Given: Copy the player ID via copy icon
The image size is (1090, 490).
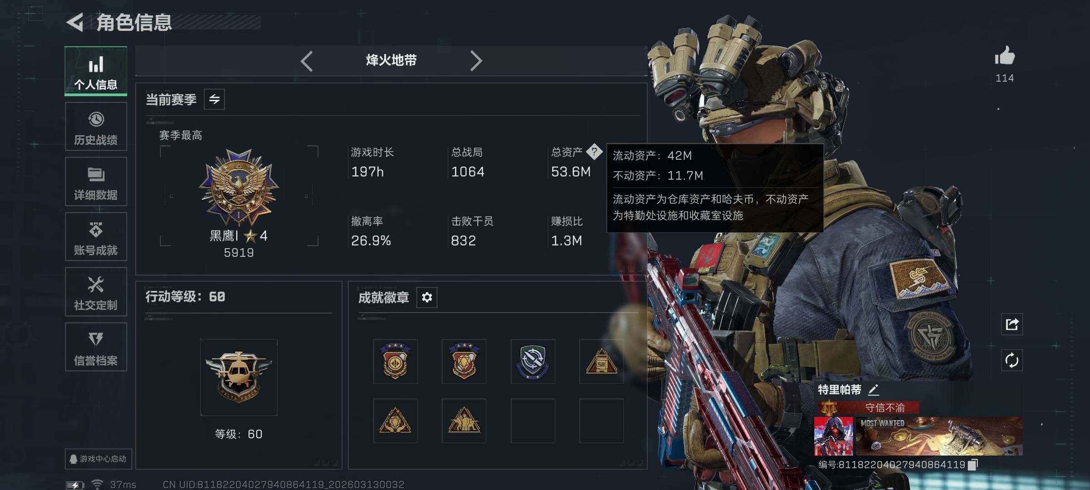Looking at the screenshot, I should pos(973,465).
